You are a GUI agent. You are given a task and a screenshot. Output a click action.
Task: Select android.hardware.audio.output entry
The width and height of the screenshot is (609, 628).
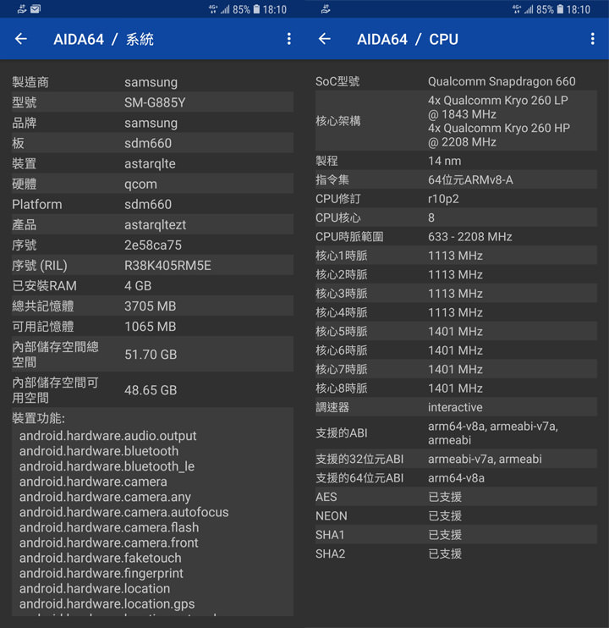click(108, 436)
